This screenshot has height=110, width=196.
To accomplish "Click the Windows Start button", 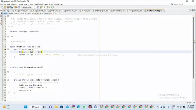I will click(26, 107).
